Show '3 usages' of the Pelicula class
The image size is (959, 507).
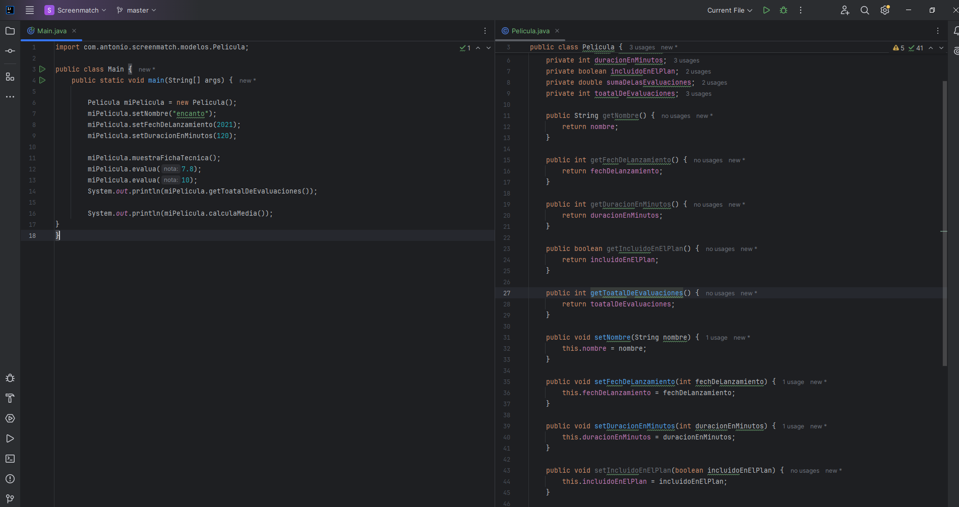[x=642, y=47]
